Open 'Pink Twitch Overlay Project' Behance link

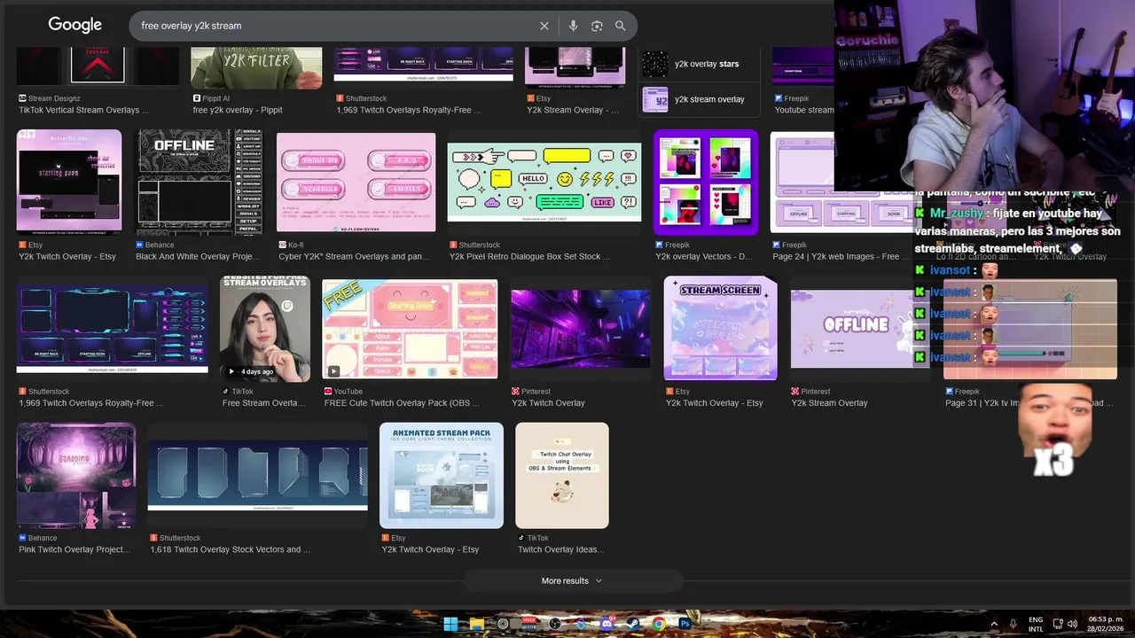tap(74, 549)
